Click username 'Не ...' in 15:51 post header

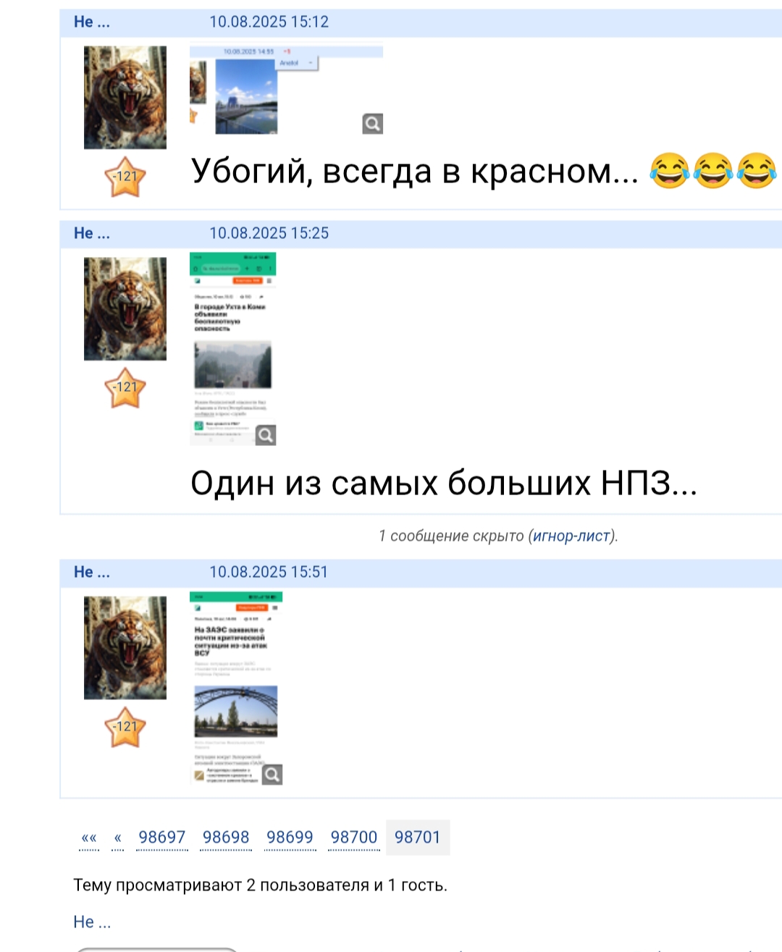[x=92, y=573]
